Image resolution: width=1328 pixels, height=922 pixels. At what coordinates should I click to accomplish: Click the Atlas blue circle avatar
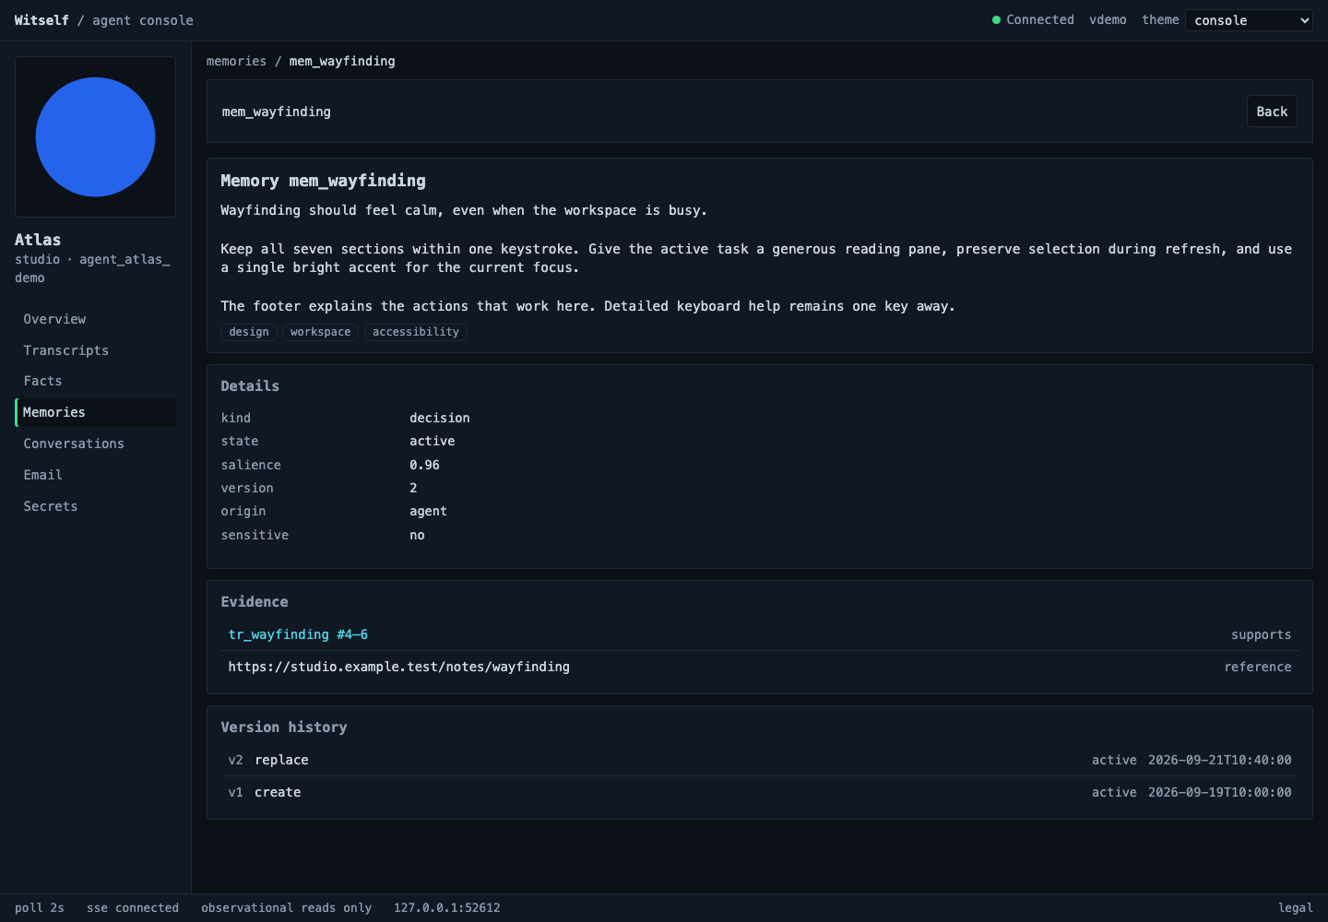(95, 136)
